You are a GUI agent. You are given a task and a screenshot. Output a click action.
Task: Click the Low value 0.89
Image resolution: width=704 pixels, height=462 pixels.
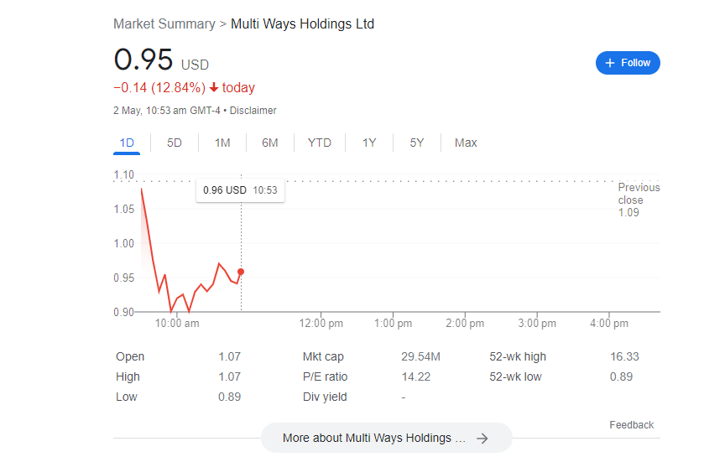click(x=229, y=397)
